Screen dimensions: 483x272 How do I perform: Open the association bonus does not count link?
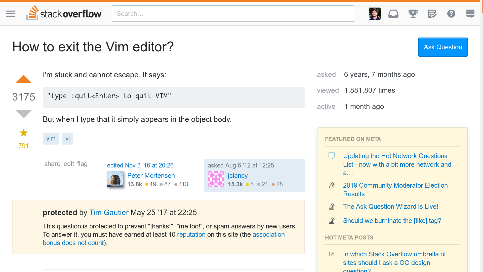pos(164,239)
